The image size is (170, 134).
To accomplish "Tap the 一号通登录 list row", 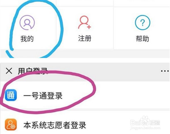I will (85, 95).
